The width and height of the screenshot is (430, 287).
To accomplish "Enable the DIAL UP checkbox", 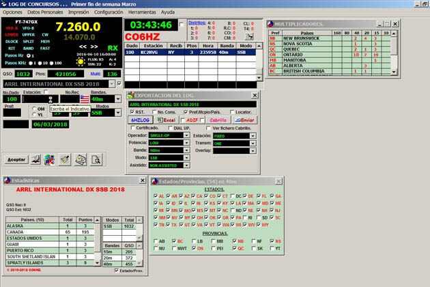I will point(171,128).
